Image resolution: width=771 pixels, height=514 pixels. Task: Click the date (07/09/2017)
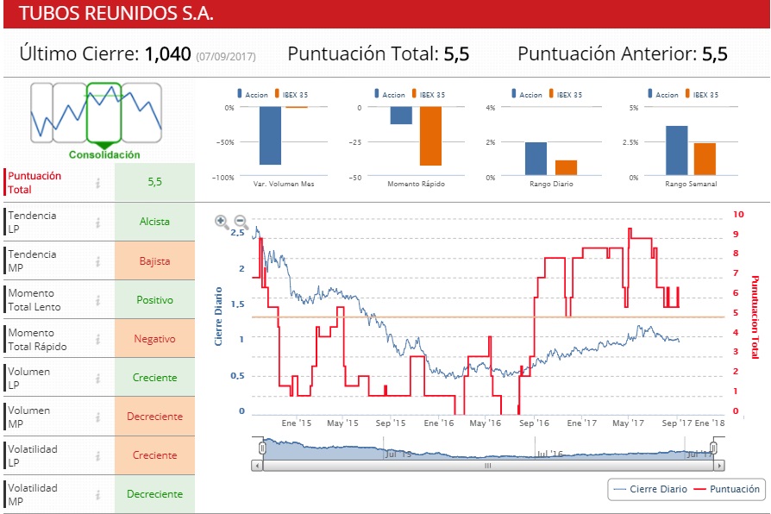click(x=226, y=57)
